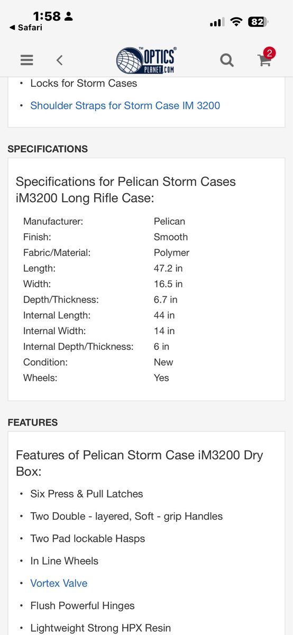Tap the Wi-Fi status icon
The image size is (293, 635).
point(236,22)
